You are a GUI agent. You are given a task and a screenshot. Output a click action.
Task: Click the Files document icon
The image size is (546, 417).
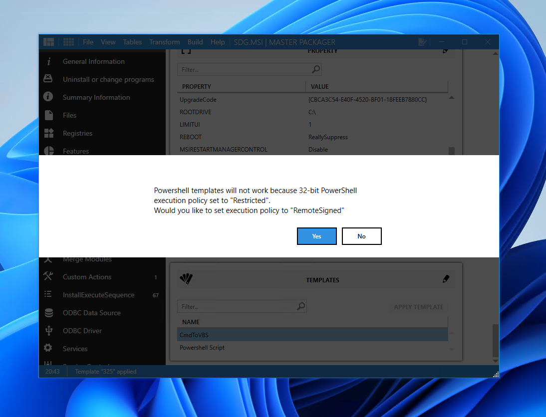pyautogui.click(x=49, y=115)
